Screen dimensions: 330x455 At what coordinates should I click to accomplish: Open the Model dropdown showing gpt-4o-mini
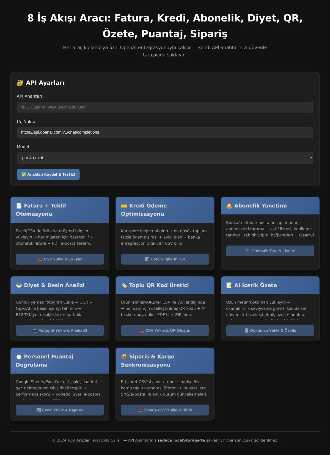(x=165, y=158)
